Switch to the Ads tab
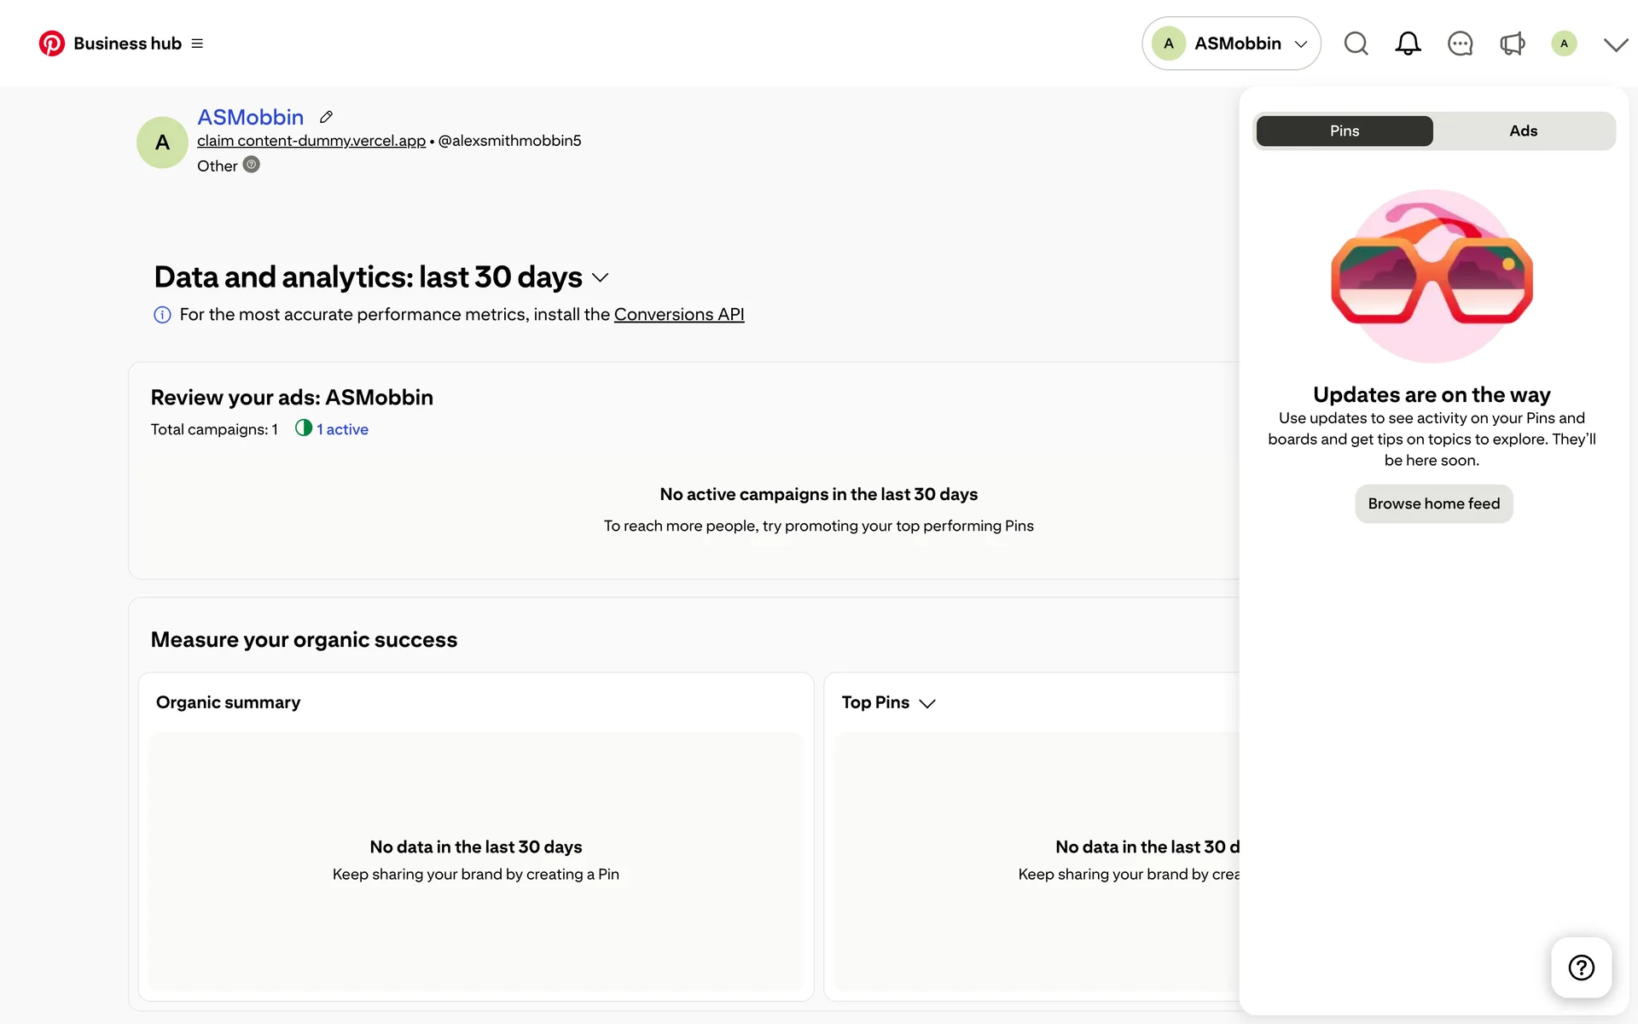This screenshot has height=1024, width=1638. coord(1523,131)
